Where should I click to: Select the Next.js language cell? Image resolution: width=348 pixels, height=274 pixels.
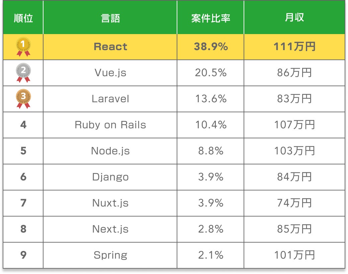[x=110, y=229]
